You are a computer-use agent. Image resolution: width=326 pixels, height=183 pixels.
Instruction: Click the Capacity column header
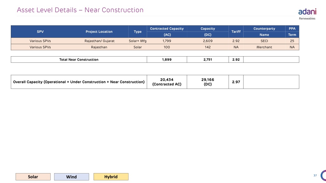click(x=208, y=29)
